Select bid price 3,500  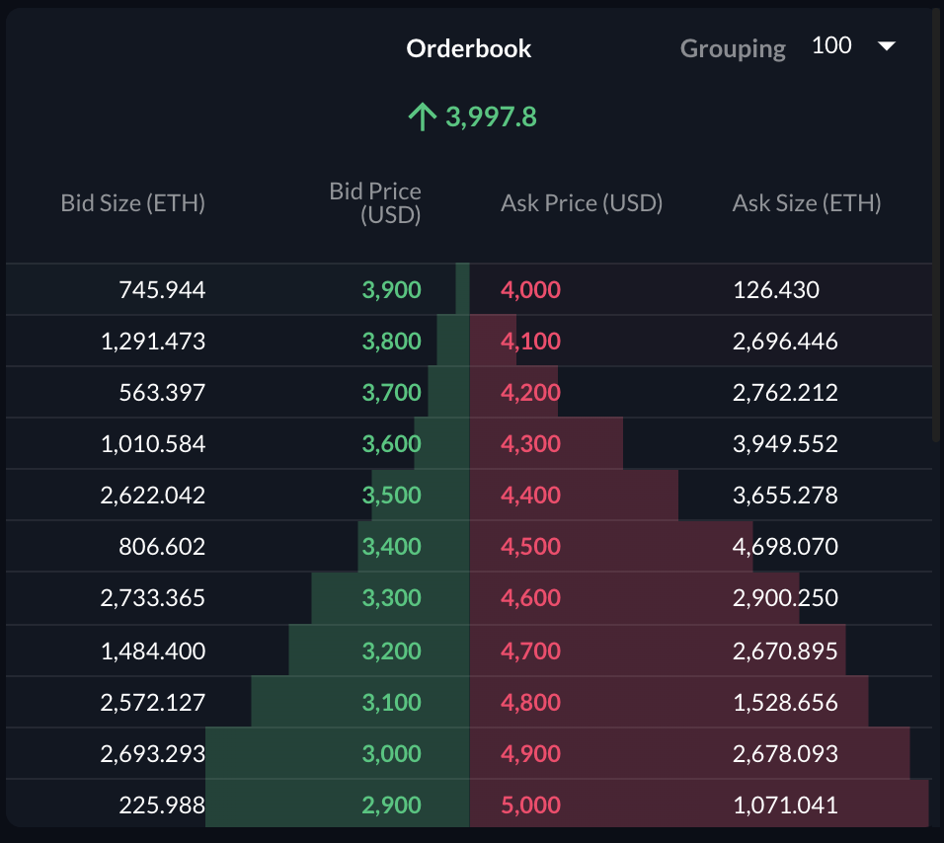pyautogui.click(x=391, y=496)
